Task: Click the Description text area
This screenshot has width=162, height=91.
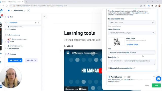Action: click(x=132, y=62)
